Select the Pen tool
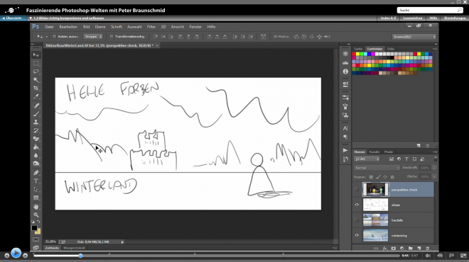The width and height of the screenshot is (469, 262). 36,173
